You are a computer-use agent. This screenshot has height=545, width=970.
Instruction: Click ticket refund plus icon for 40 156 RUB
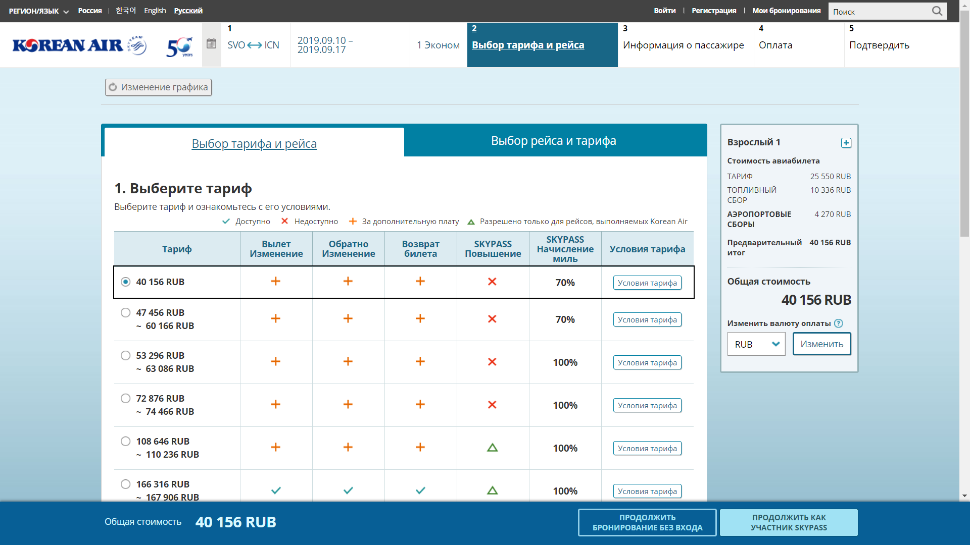(420, 281)
